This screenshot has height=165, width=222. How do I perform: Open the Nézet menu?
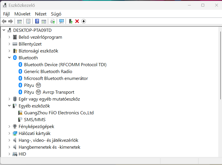(x=41, y=14)
